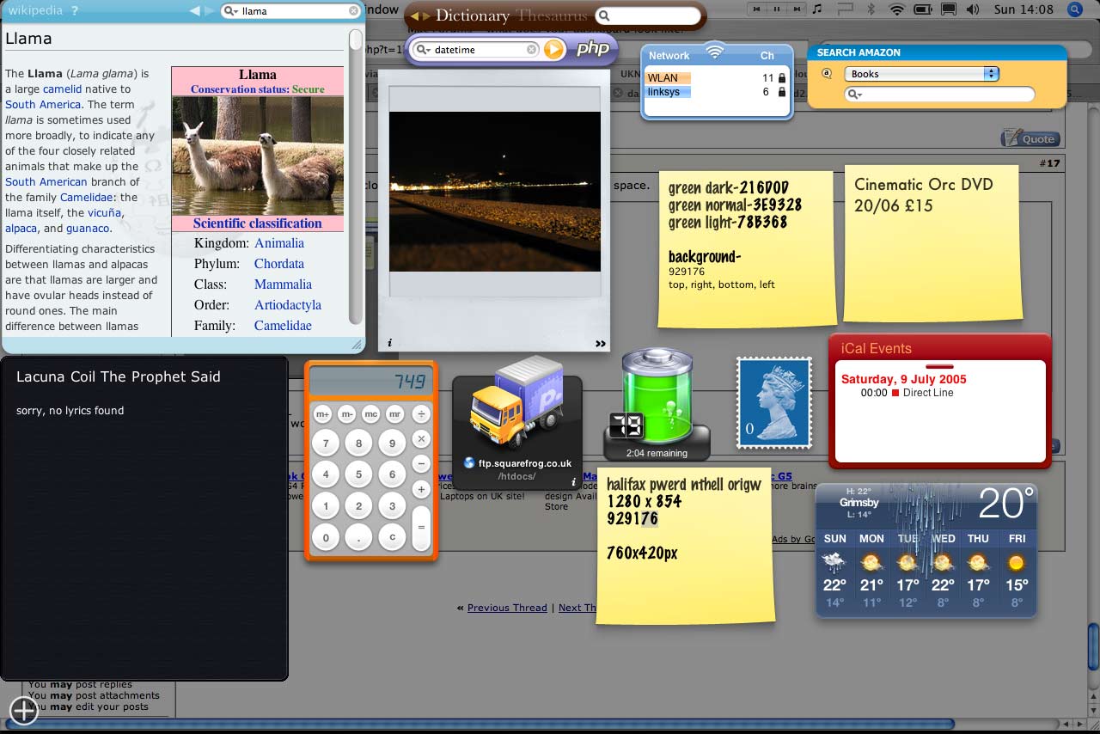Click the Cinematic Orc DVD sticky note

click(x=933, y=243)
